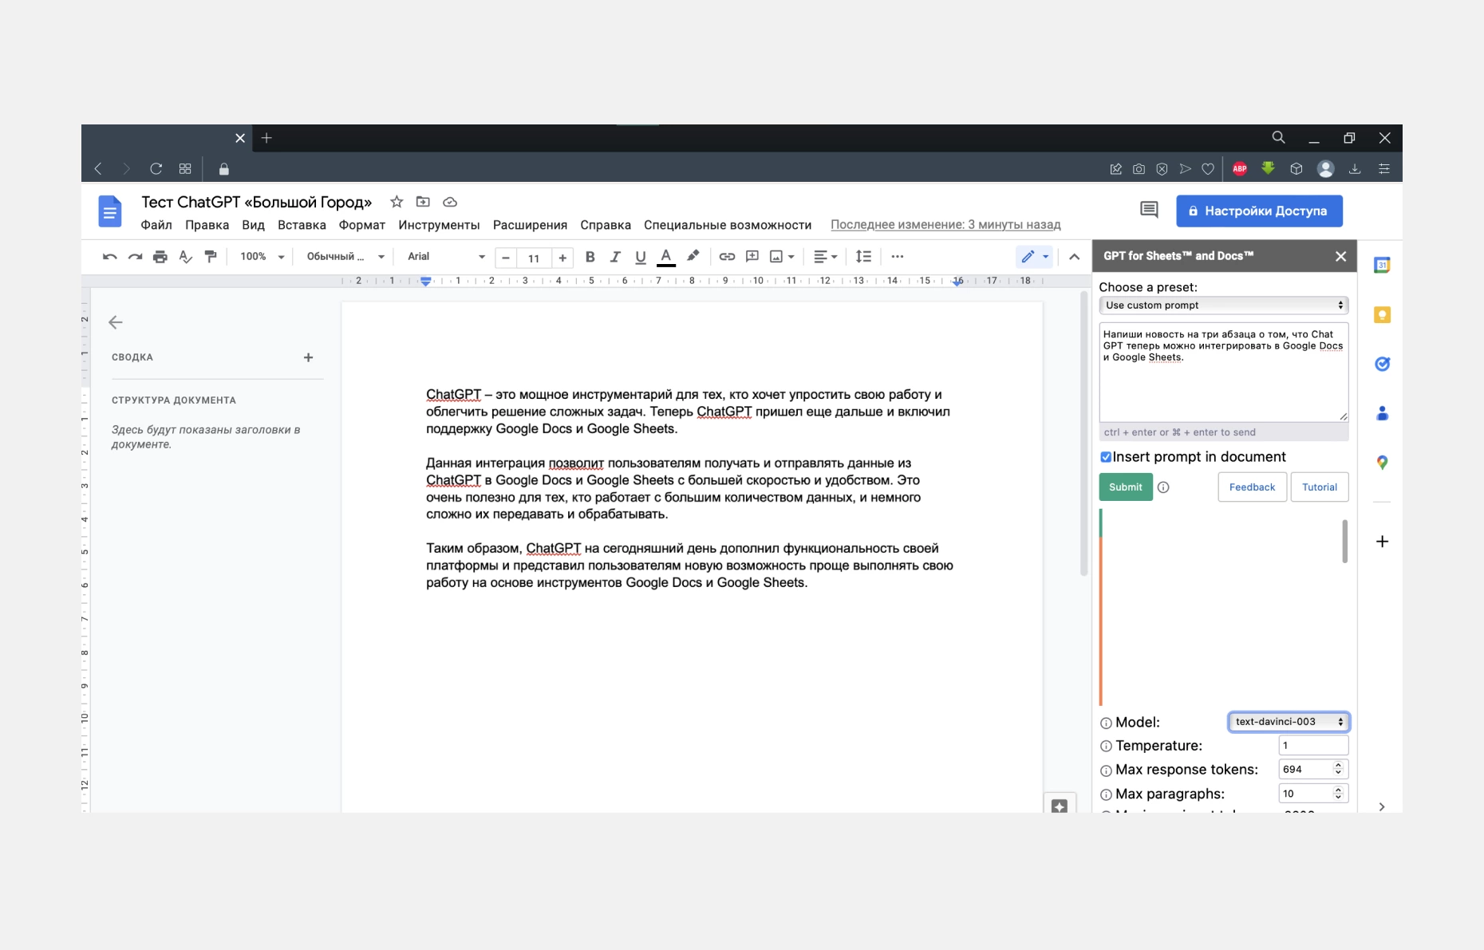The width and height of the screenshot is (1484, 950).
Task: Click the Undo arrow in toolbar
Action: 110,257
